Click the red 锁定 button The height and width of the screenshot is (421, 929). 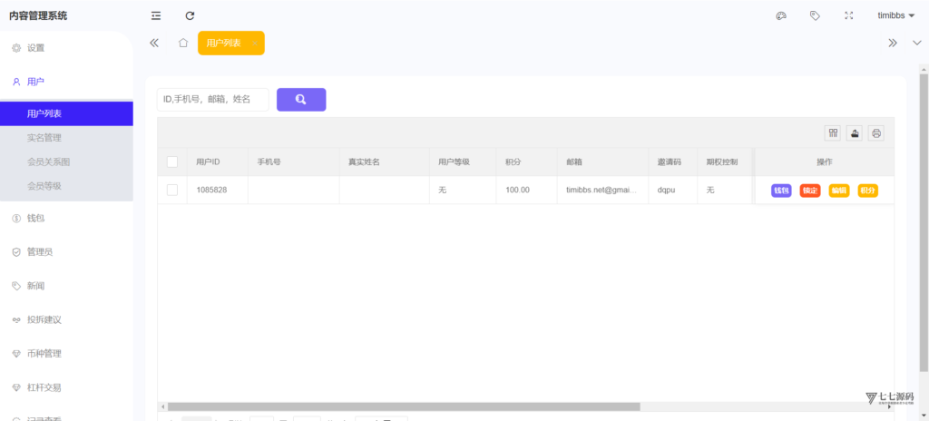pos(810,191)
